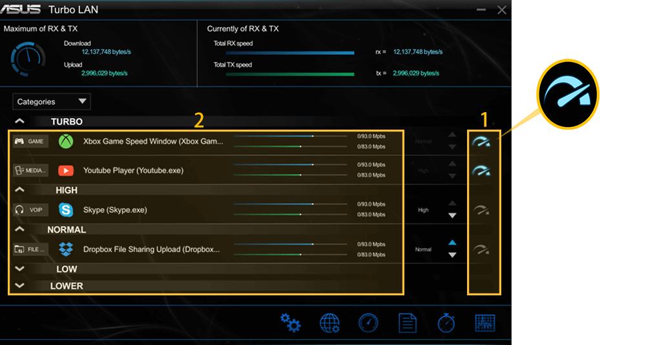
Task: Open the stopwatch schedule icon
Action: point(446,323)
